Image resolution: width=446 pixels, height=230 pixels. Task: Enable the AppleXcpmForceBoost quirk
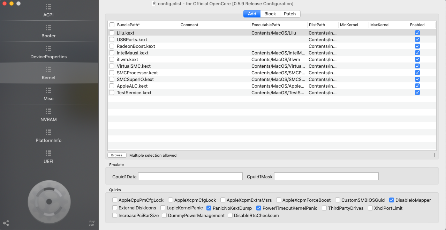click(x=279, y=200)
